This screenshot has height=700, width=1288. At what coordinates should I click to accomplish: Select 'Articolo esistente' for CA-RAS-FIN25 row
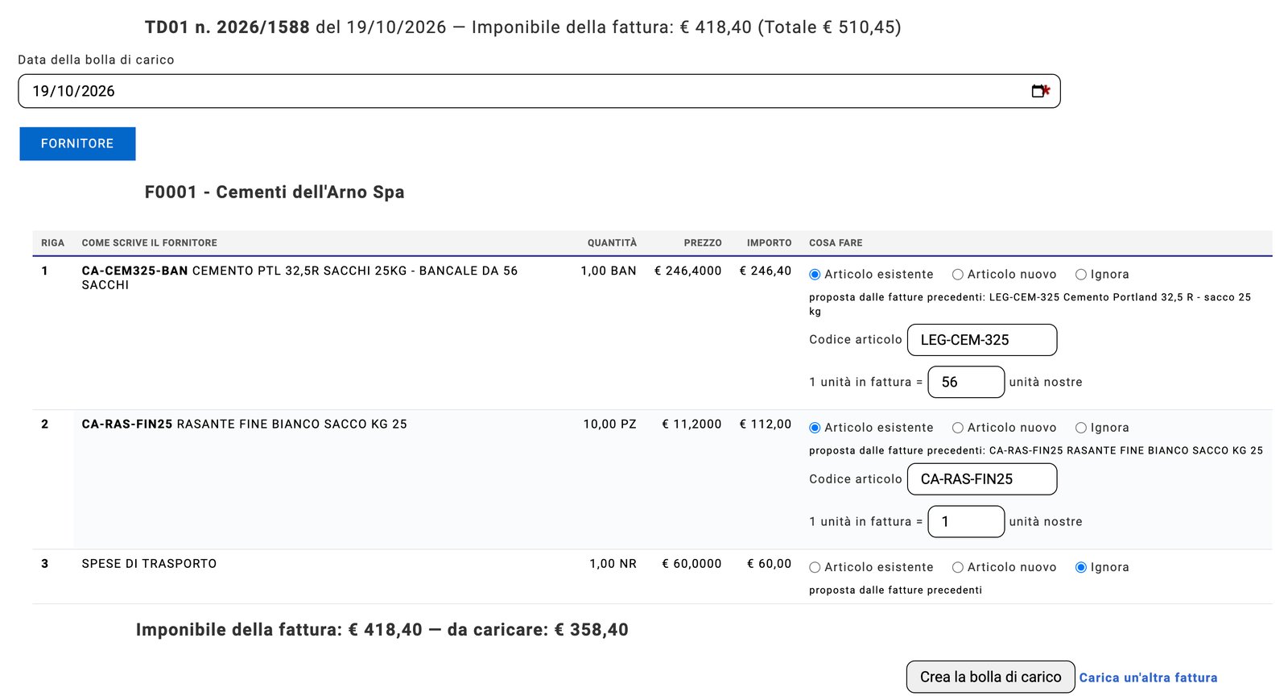tap(815, 428)
